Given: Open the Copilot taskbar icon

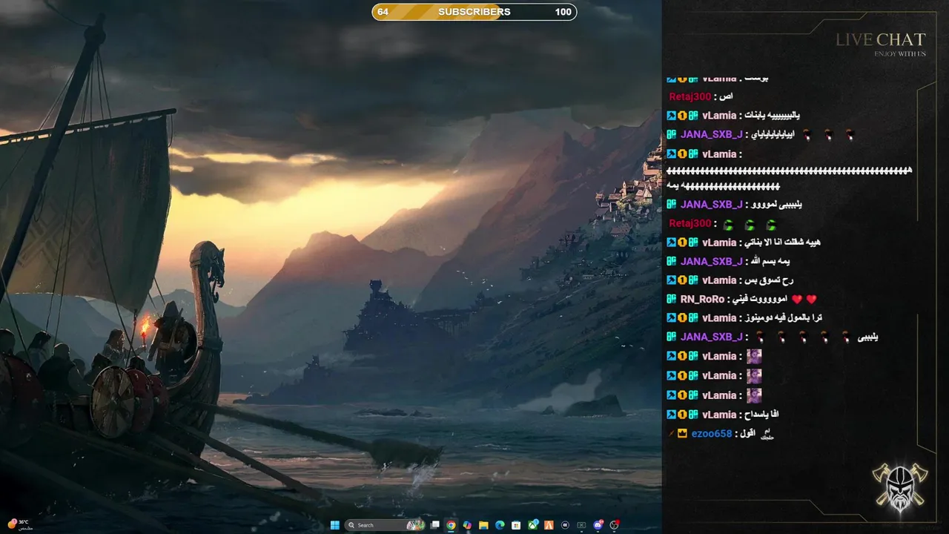Looking at the screenshot, I should [467, 525].
